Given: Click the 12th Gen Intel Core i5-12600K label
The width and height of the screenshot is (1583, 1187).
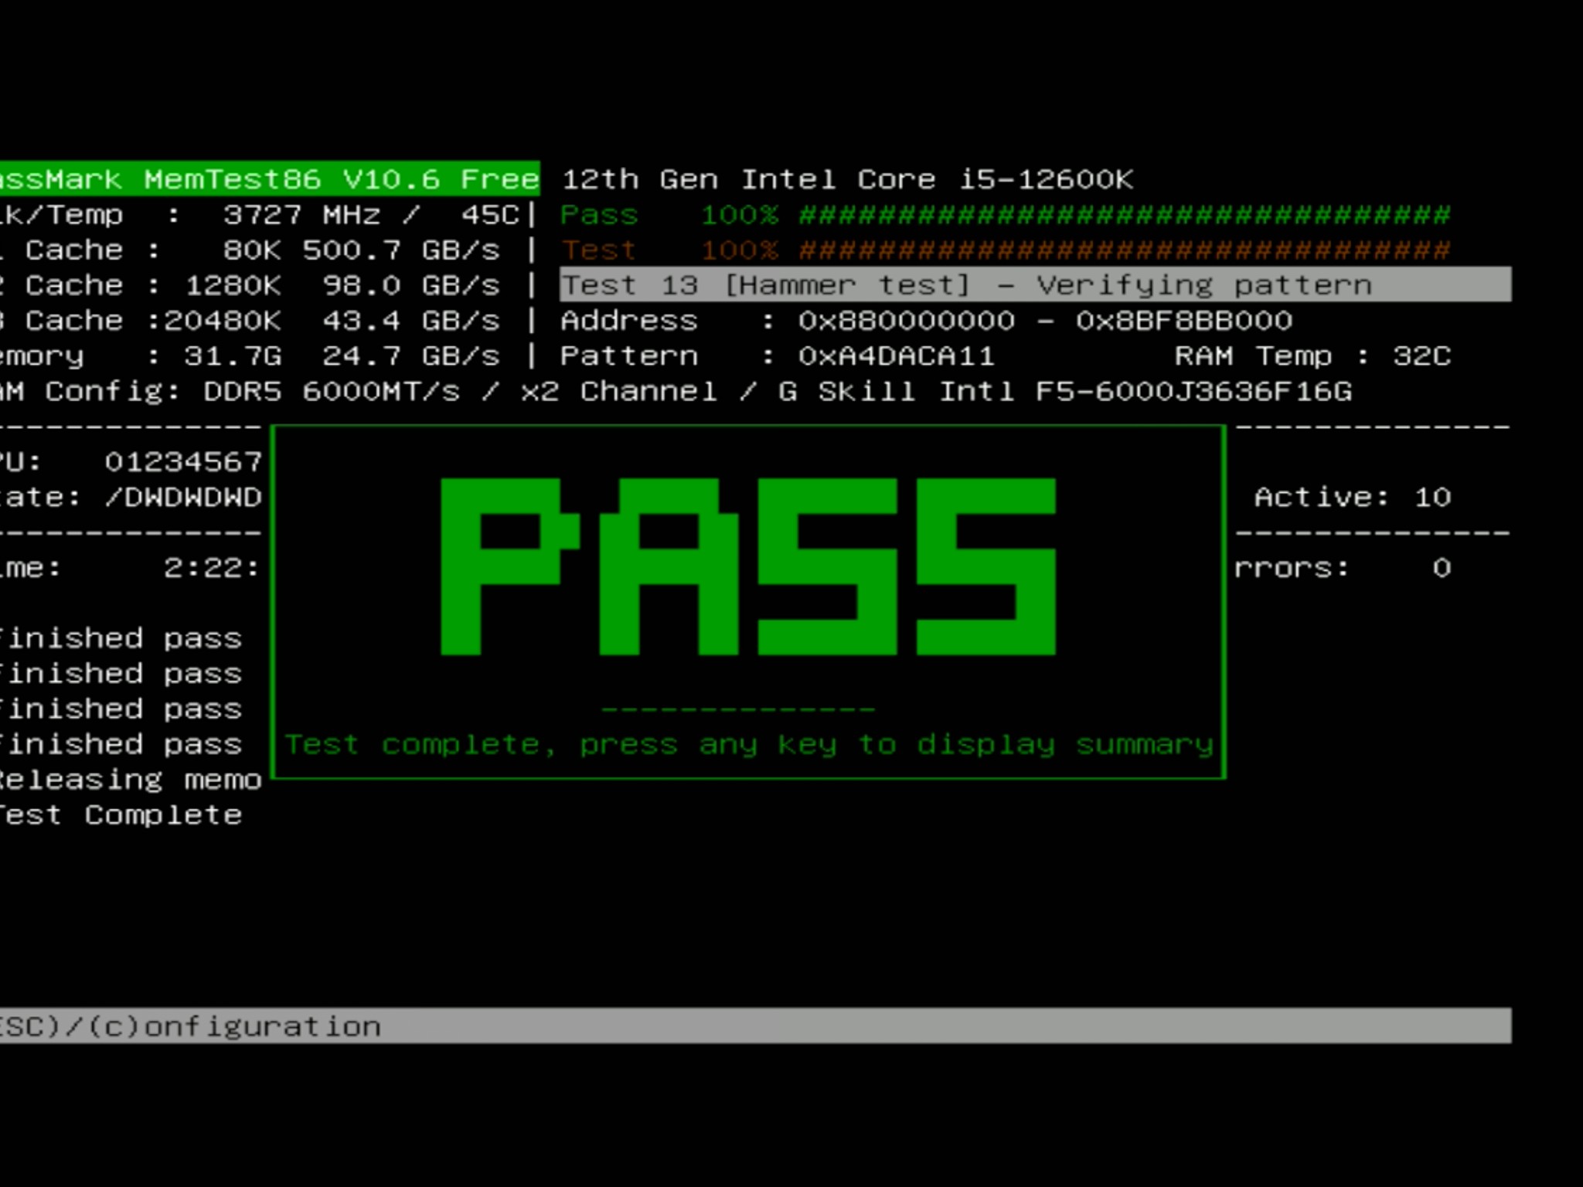Looking at the screenshot, I should (x=847, y=179).
